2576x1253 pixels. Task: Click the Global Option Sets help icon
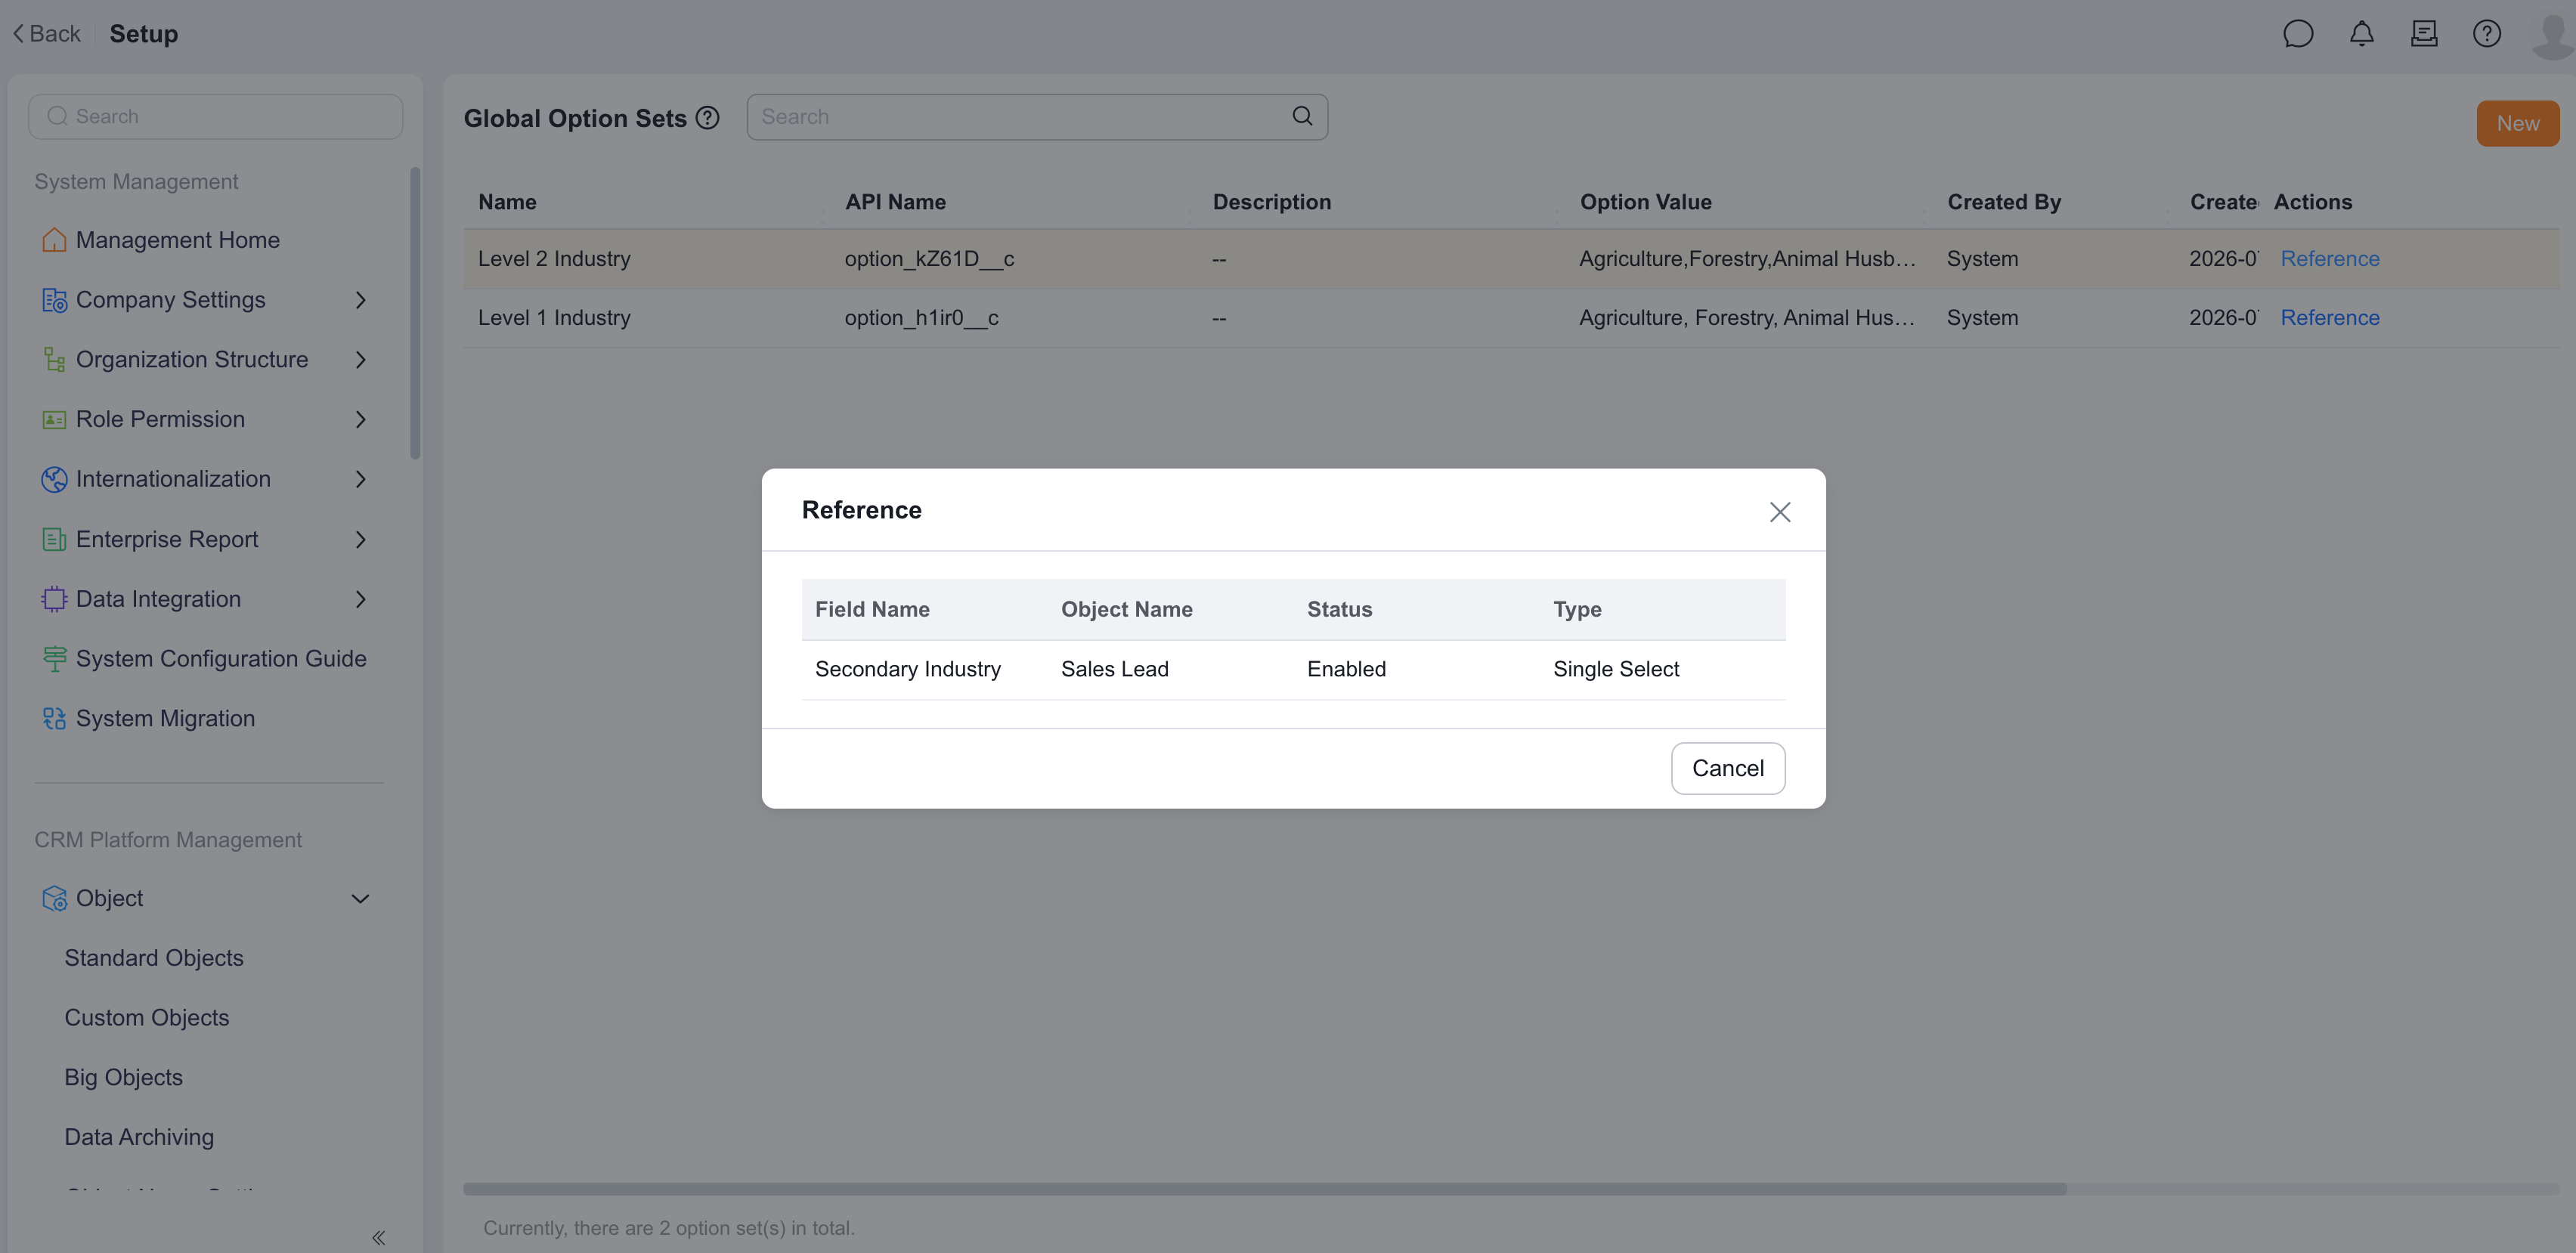pos(707,118)
